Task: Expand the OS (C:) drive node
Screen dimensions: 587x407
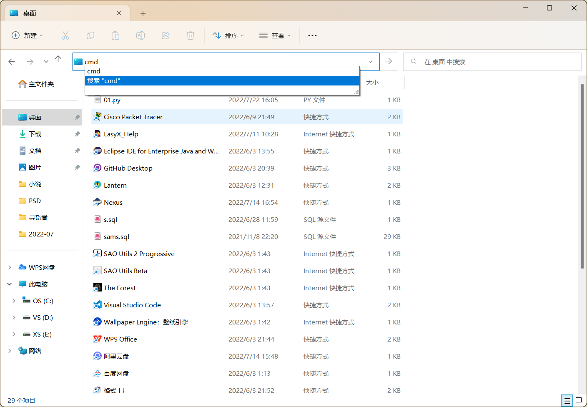Action: pyautogui.click(x=14, y=301)
